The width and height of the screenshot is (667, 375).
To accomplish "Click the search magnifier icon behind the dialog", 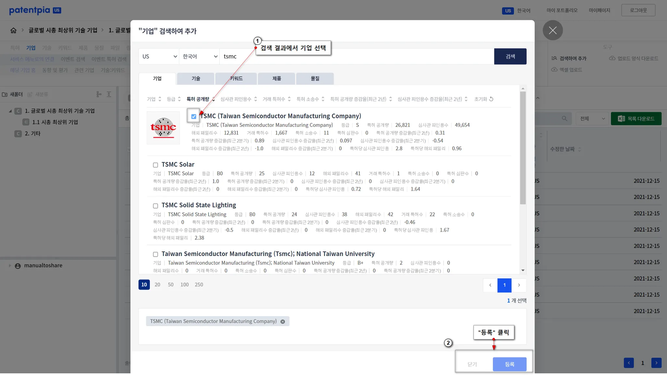I will point(564,119).
